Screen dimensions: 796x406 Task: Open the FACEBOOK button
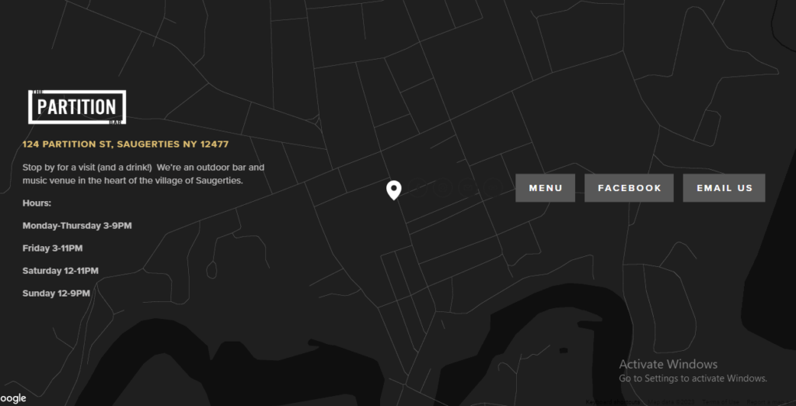click(x=629, y=188)
